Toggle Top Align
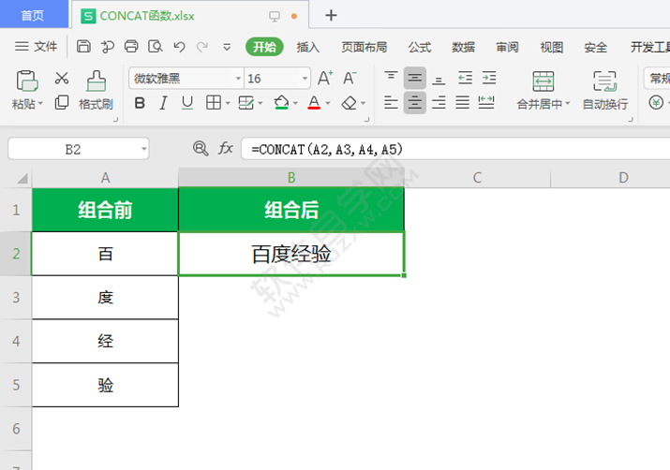The image size is (670, 470). (x=391, y=78)
